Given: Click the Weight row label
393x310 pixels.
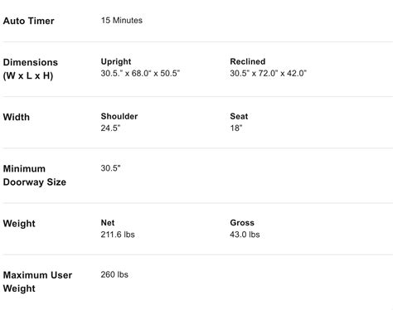Looking at the screenshot, I should coord(19,224).
